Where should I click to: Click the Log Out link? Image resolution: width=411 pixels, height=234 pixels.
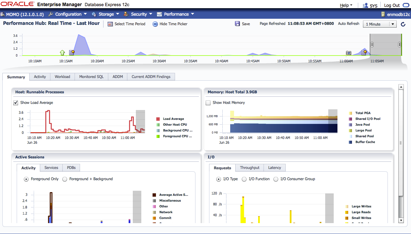click(x=392, y=5)
